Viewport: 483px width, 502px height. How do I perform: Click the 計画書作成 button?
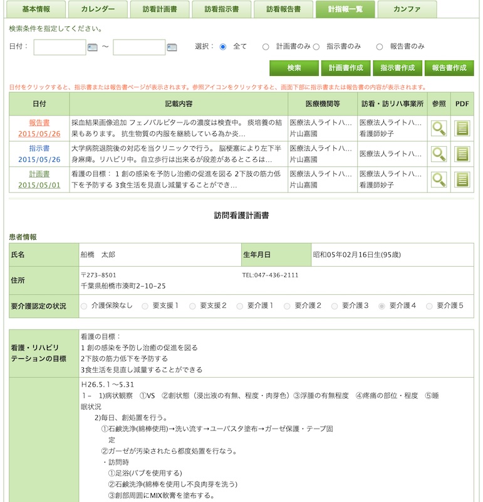point(346,68)
